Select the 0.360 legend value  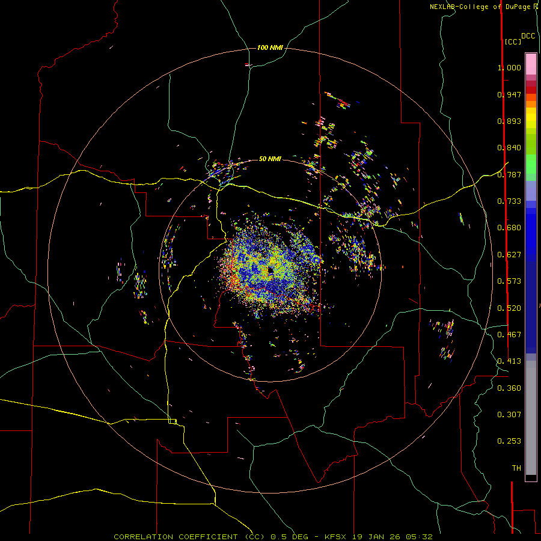(509, 388)
